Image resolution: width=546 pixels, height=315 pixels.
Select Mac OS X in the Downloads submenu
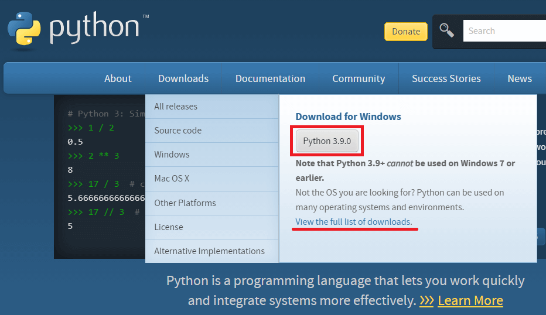pos(212,179)
